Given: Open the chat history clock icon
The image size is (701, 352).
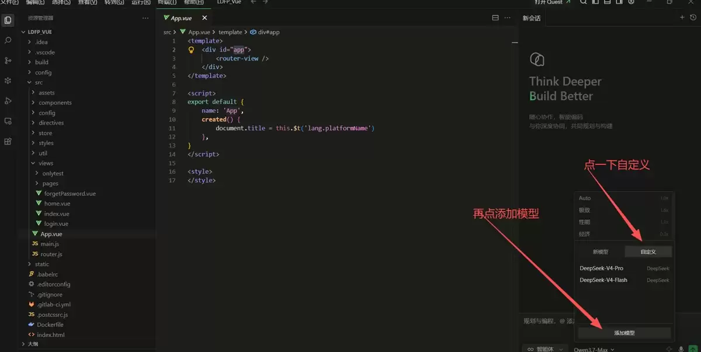Looking at the screenshot, I should [693, 18].
